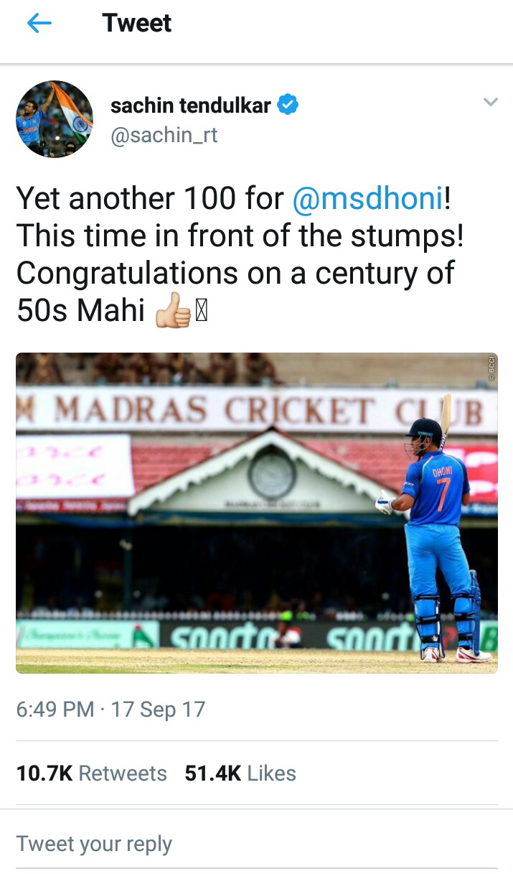The image size is (513, 874).
Task: Click the thumbs-up emoji in the tweet
Action: tap(173, 312)
